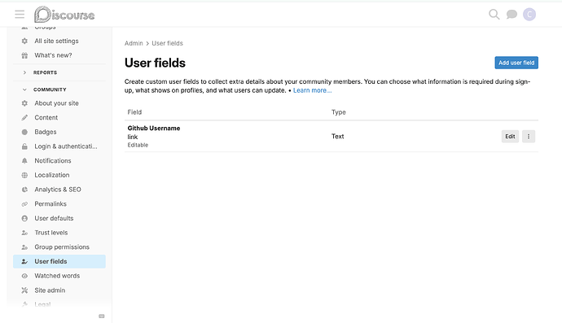The height and width of the screenshot is (323, 562).
Task: Click the link icon beside Permalinks
Action: click(24, 203)
